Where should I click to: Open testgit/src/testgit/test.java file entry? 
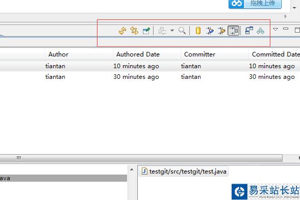(184, 172)
